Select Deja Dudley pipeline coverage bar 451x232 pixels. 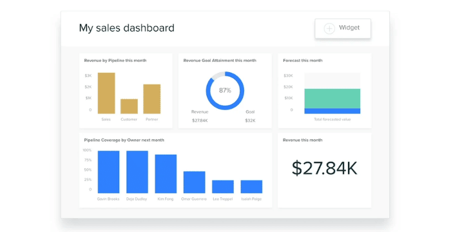137,172
